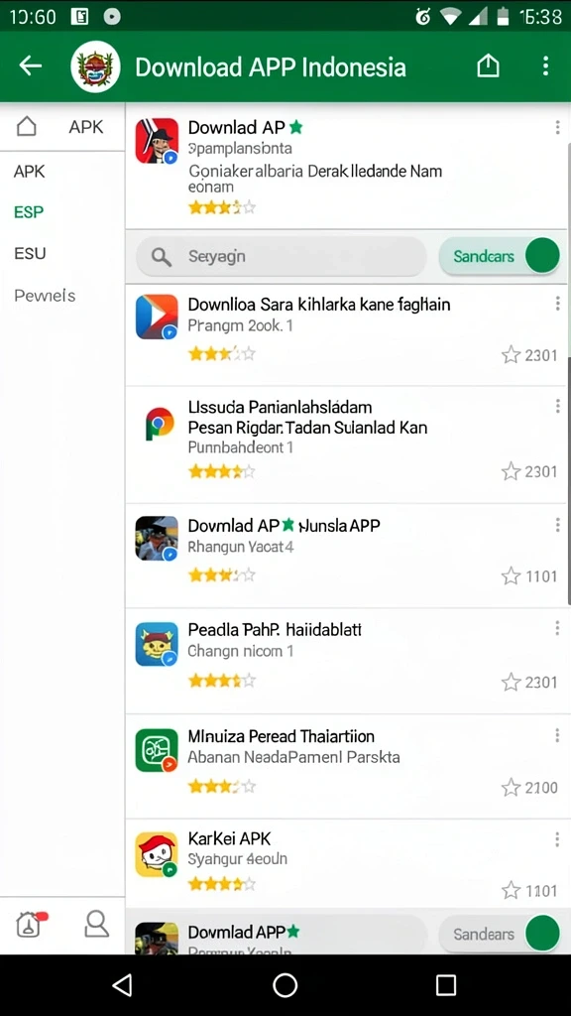Open header overflow three-dot menu
571x1016 pixels.
[546, 65]
